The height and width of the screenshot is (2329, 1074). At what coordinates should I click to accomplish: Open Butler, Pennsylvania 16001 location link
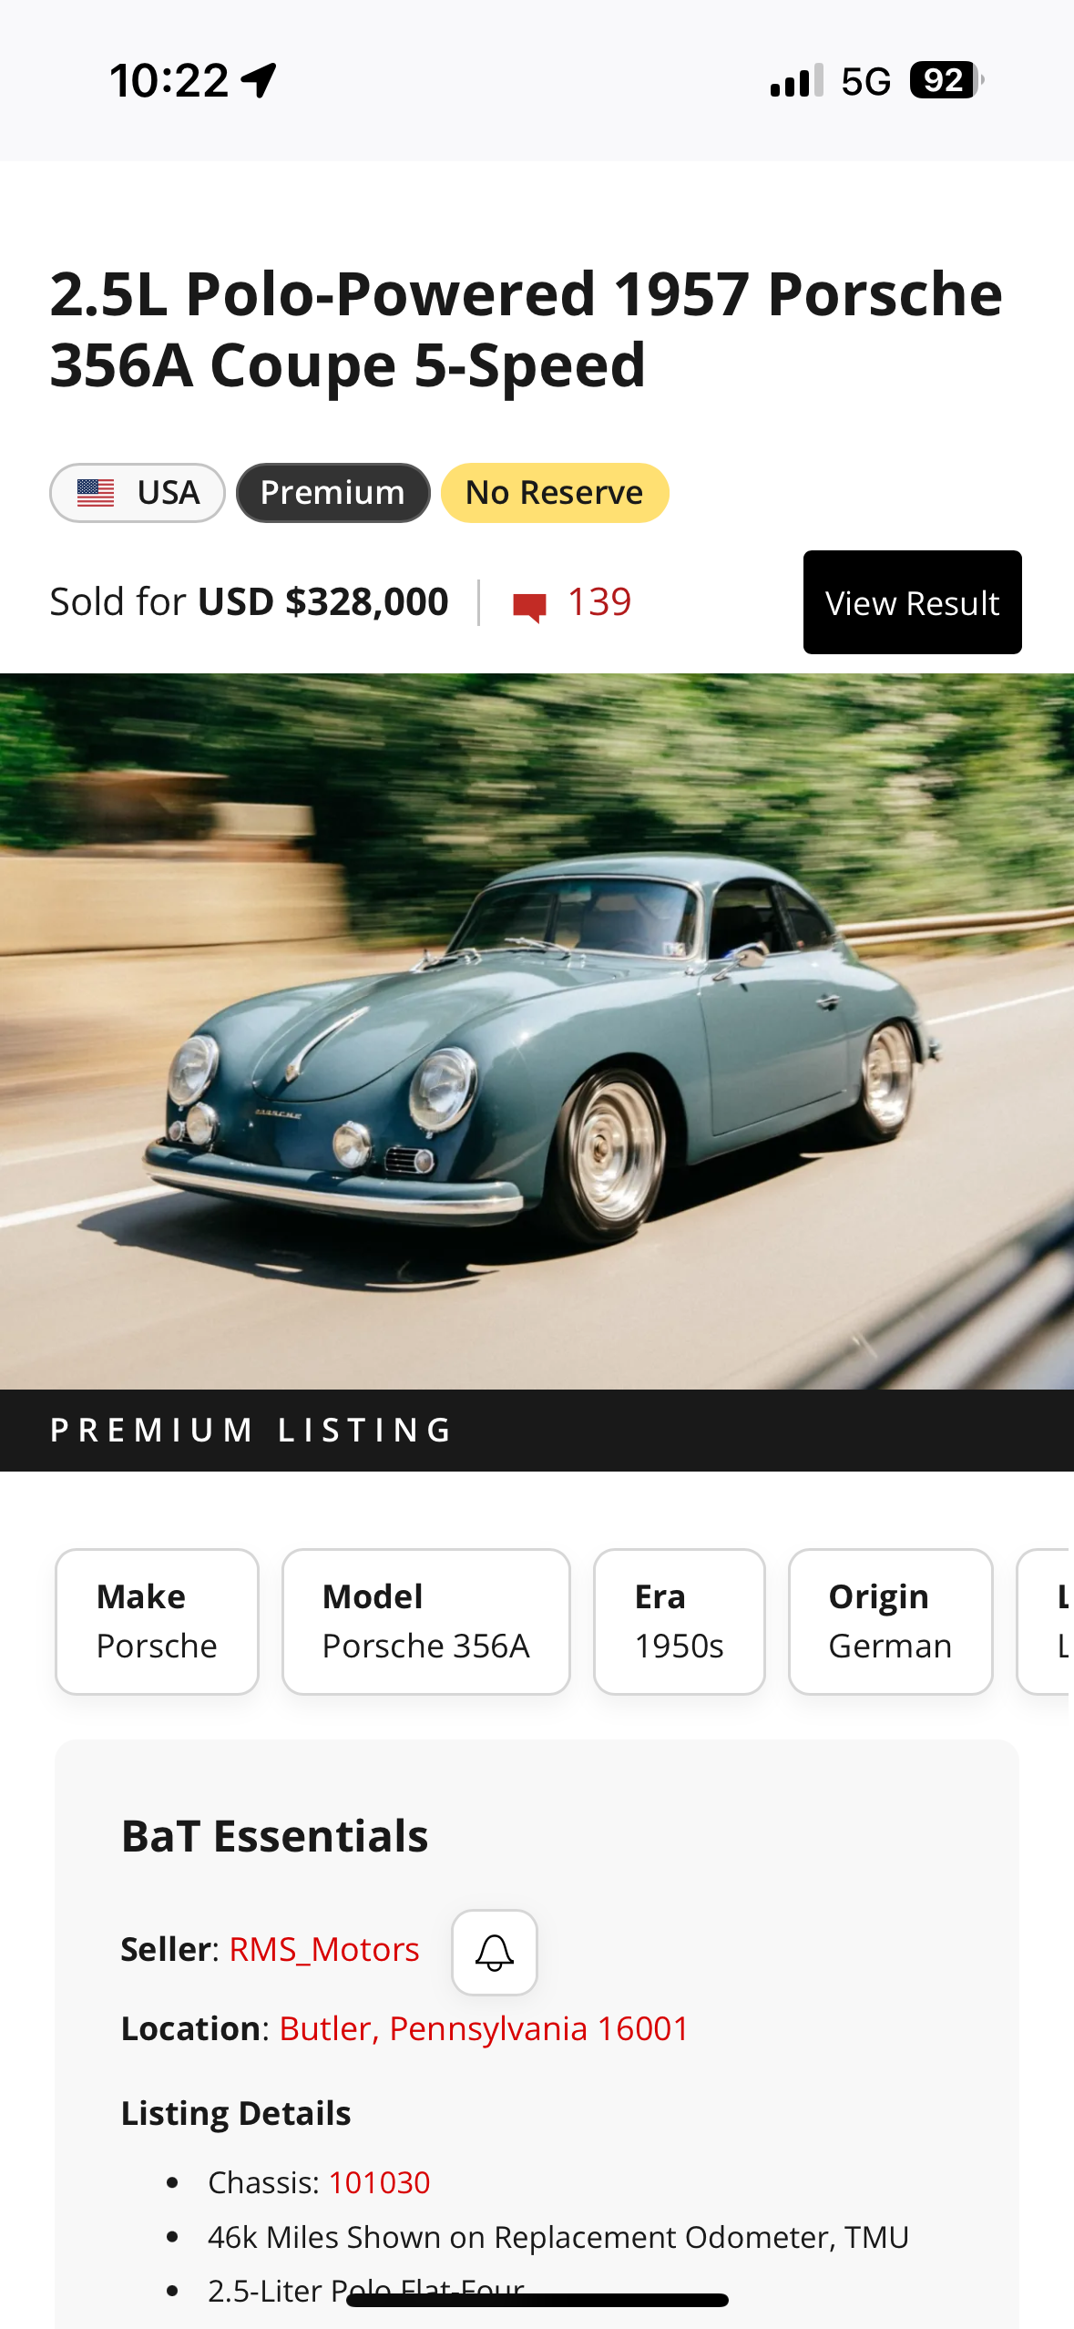pos(484,2029)
